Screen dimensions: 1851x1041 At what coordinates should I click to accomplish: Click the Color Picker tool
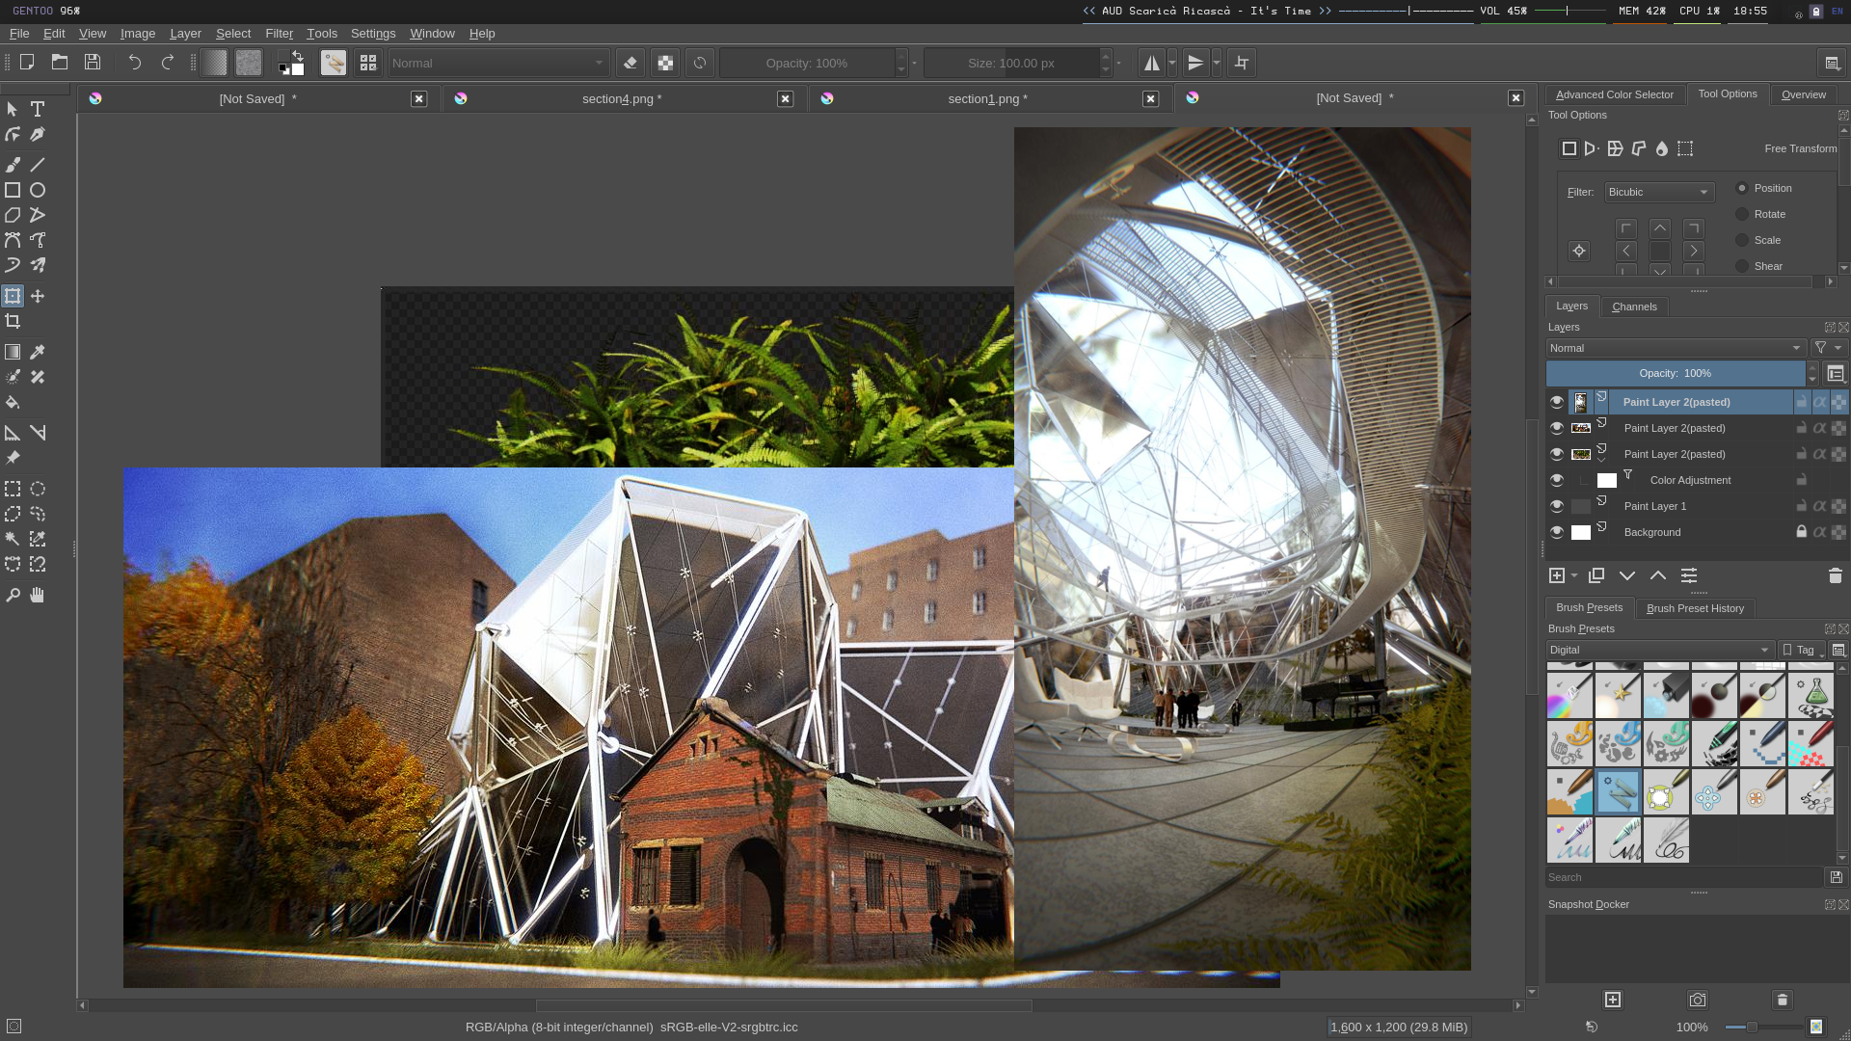[39, 351]
